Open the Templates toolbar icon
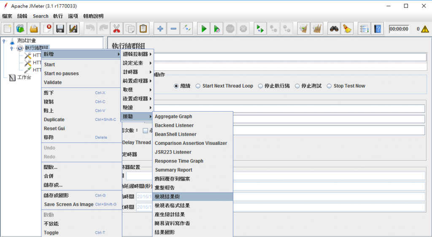 21,29
